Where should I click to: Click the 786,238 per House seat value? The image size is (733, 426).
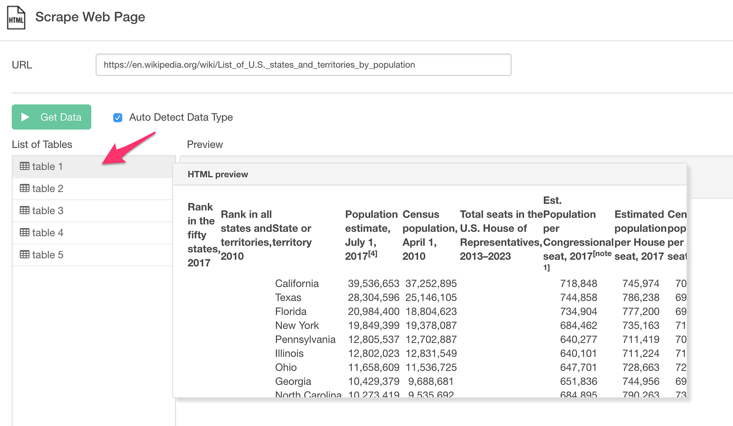point(641,298)
